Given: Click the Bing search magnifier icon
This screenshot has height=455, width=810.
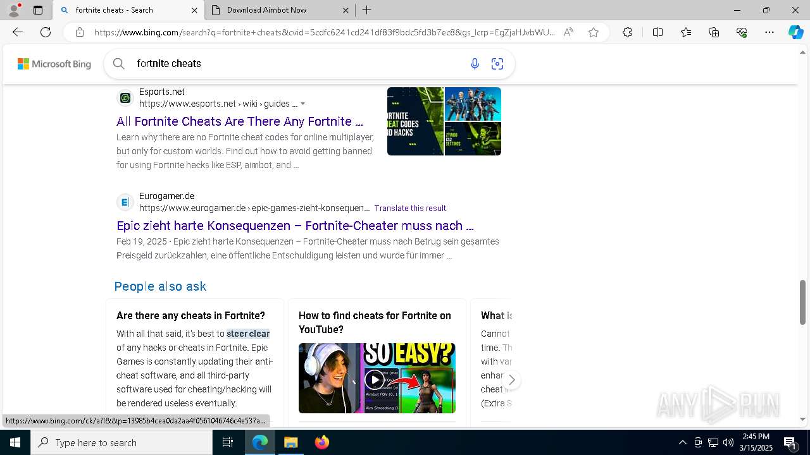Looking at the screenshot, I should pyautogui.click(x=118, y=63).
